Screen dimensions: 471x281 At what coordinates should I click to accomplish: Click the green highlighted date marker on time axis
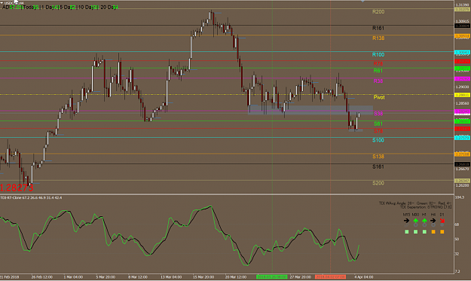[272, 276]
